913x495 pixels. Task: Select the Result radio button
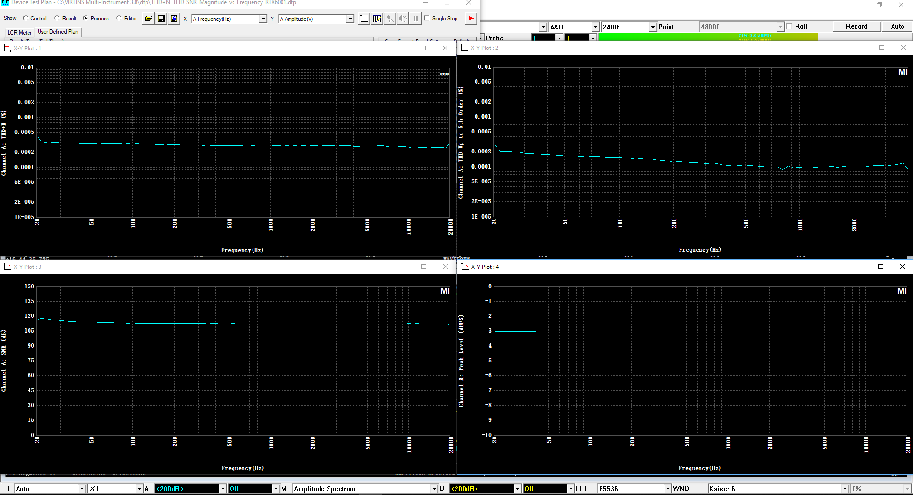coord(65,19)
